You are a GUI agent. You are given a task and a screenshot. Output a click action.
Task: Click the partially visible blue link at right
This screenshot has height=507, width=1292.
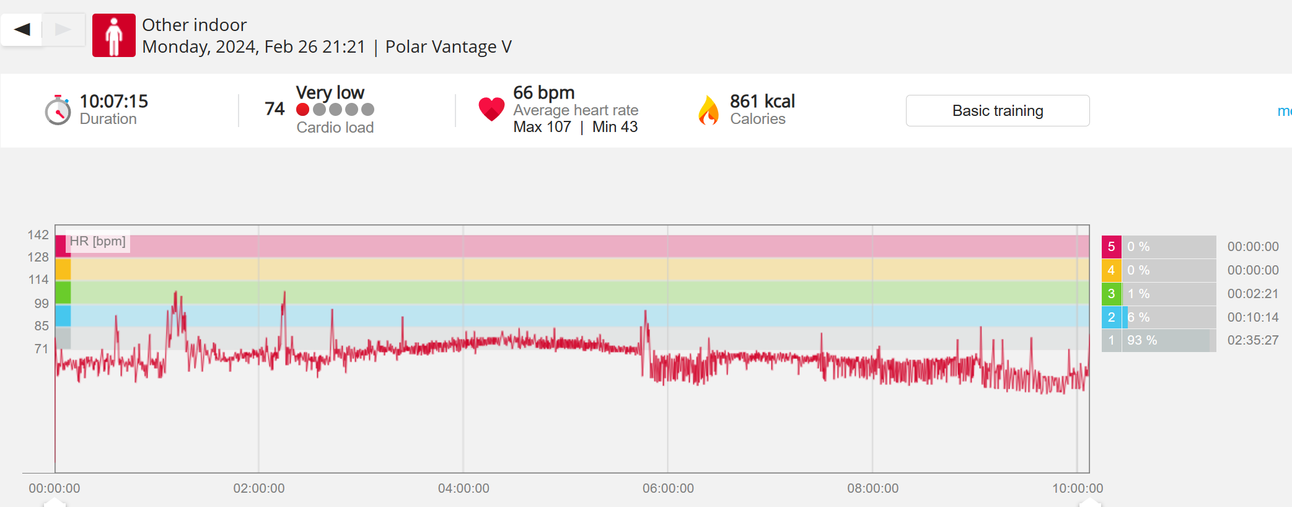(1285, 111)
